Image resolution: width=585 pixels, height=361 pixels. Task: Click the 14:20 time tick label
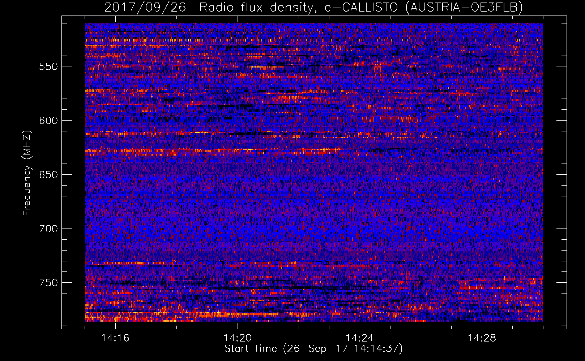point(238,338)
